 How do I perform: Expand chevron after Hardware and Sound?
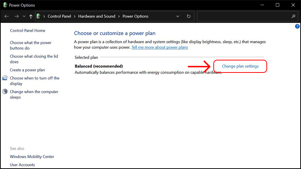coord(119,17)
